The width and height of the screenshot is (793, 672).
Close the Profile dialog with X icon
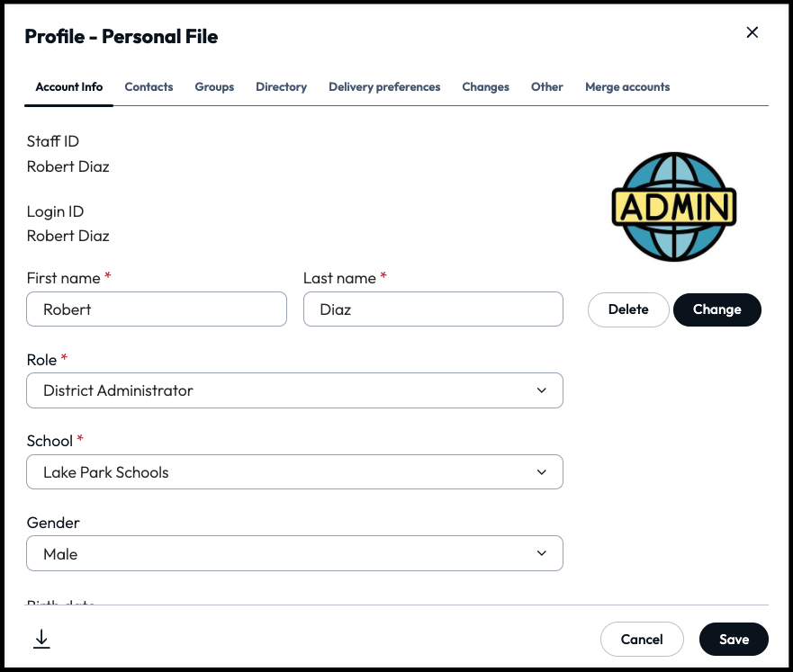click(x=752, y=33)
